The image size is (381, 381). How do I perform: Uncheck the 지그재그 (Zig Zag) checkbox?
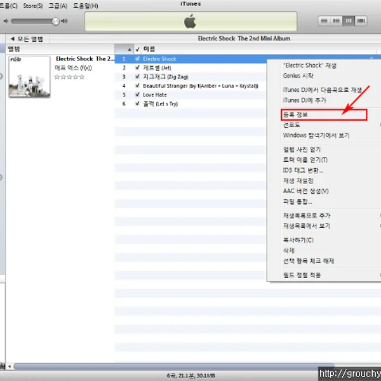tap(137, 77)
